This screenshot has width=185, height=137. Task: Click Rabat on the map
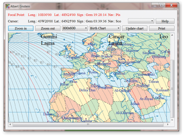(x=64, y=84)
